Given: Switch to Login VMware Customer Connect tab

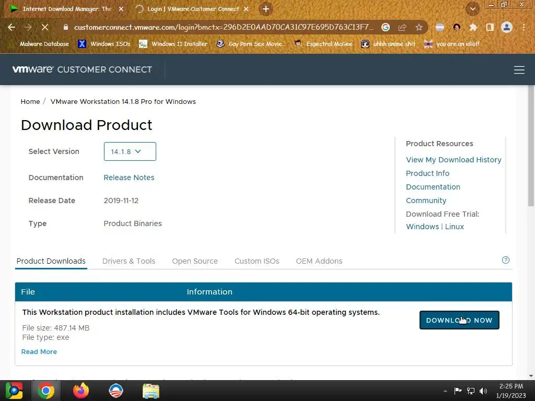Looking at the screenshot, I should [x=192, y=9].
